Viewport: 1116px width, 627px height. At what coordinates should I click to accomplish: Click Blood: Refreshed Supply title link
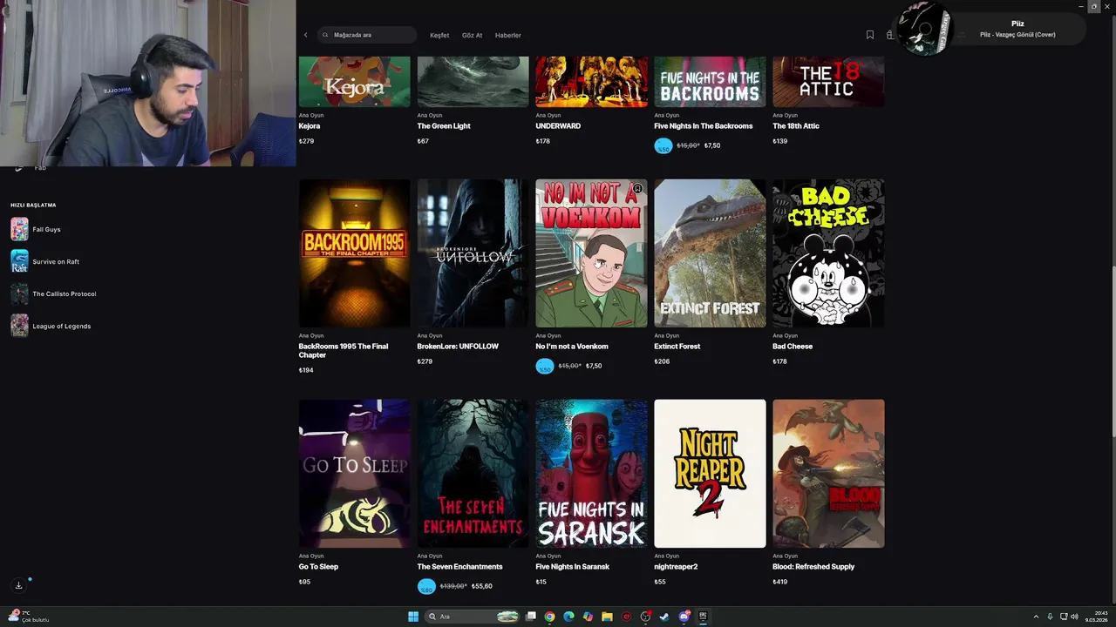[813, 567]
